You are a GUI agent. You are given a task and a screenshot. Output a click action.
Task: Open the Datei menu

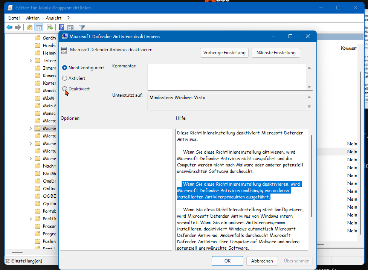14,18
